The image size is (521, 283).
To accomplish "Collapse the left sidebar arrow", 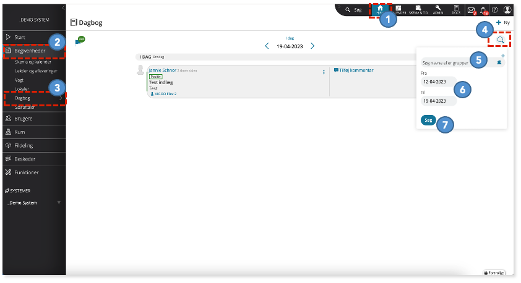I will (63, 7).
